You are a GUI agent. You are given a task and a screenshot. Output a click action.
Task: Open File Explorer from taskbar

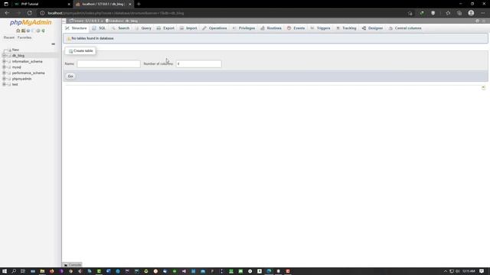point(42,271)
